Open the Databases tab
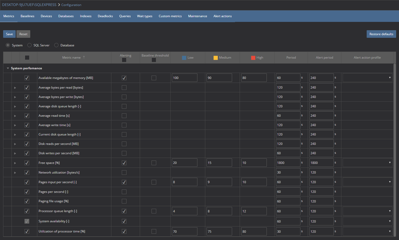Image resolution: width=399 pixels, height=240 pixels. 66,16
